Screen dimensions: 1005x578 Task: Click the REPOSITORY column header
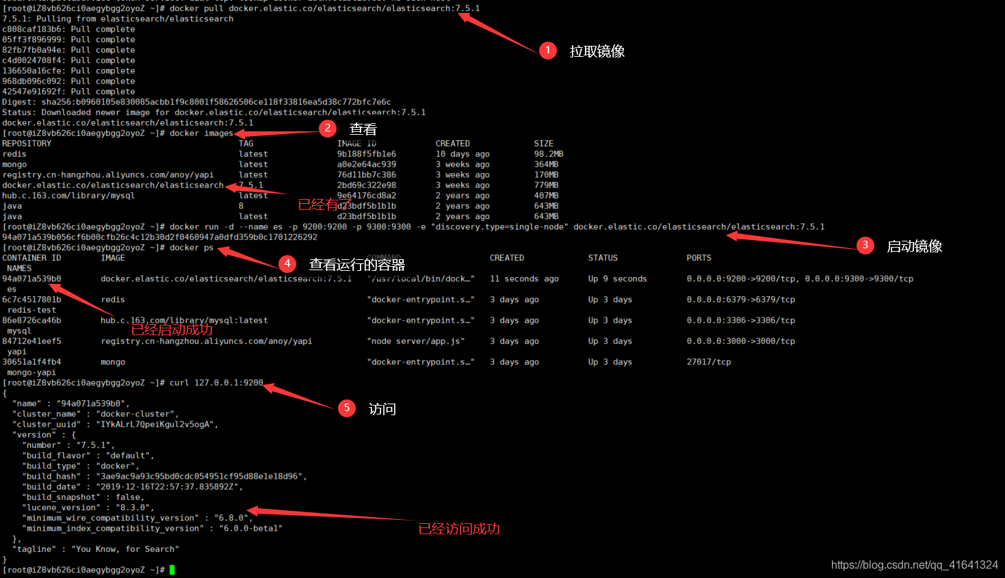27,144
